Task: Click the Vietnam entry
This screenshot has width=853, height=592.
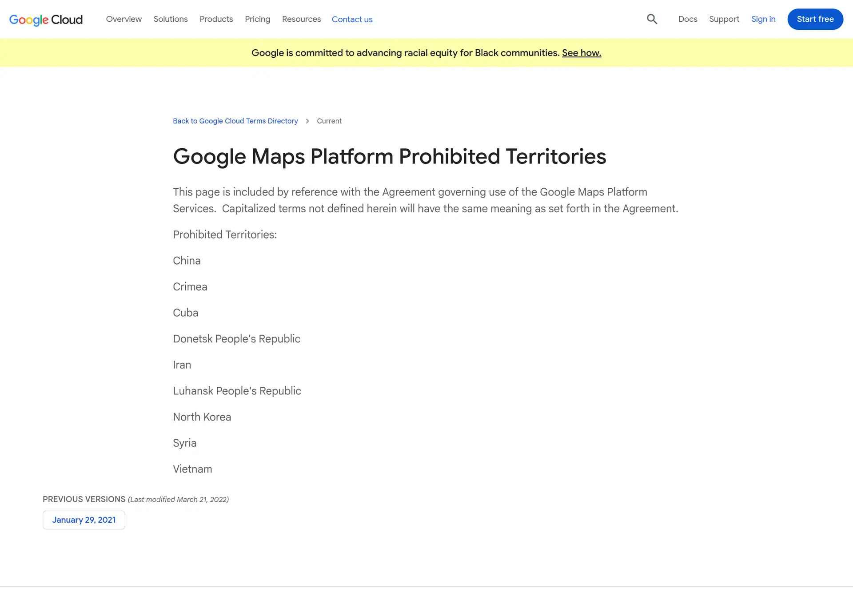Action: click(192, 469)
